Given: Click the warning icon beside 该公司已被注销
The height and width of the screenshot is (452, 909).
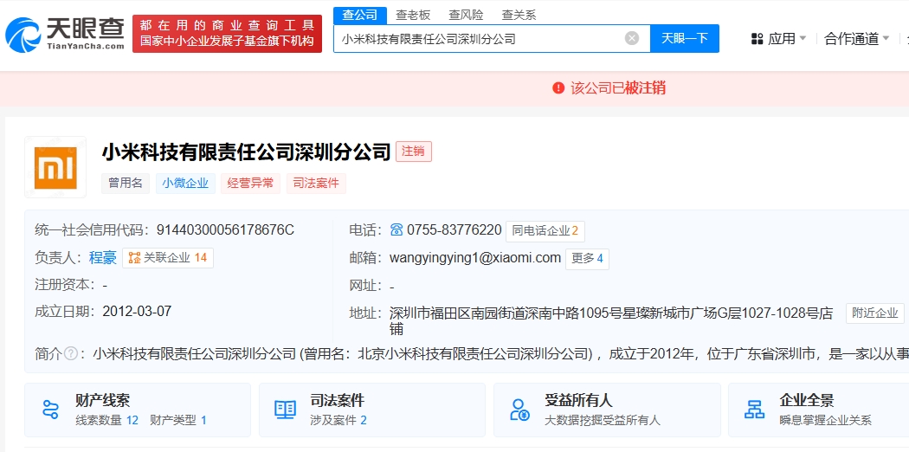Looking at the screenshot, I should click(x=558, y=88).
